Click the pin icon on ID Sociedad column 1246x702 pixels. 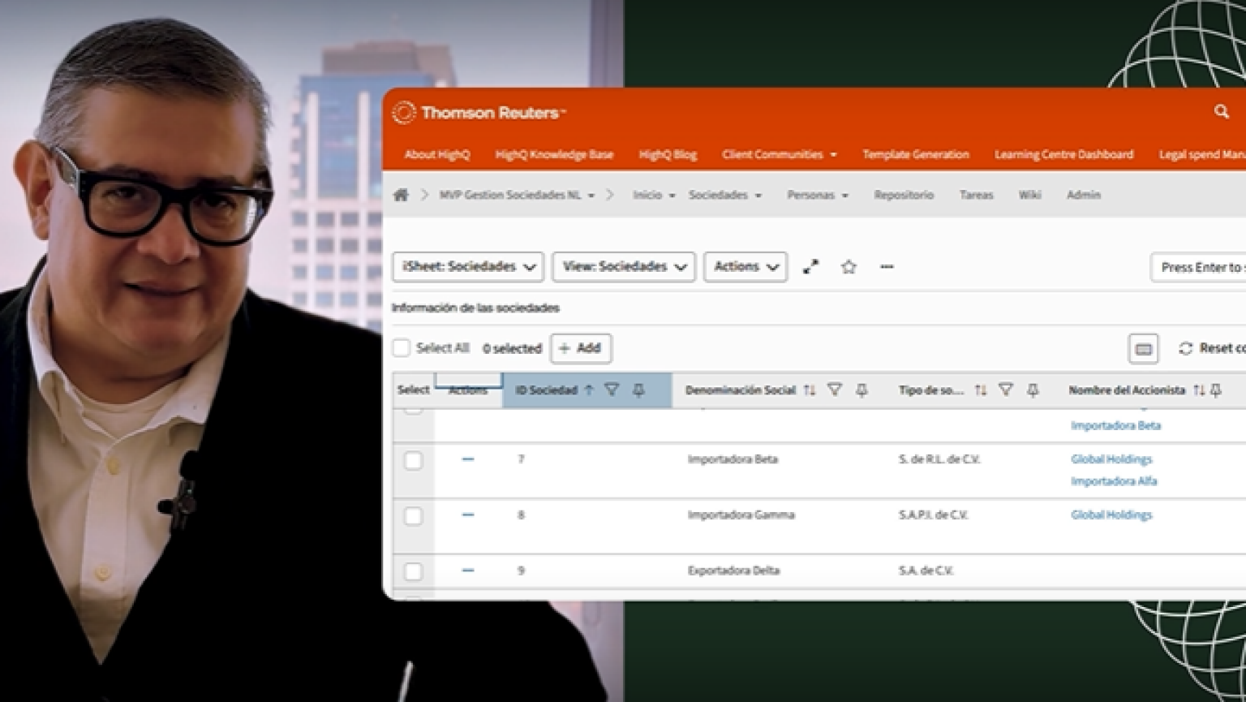[639, 390]
